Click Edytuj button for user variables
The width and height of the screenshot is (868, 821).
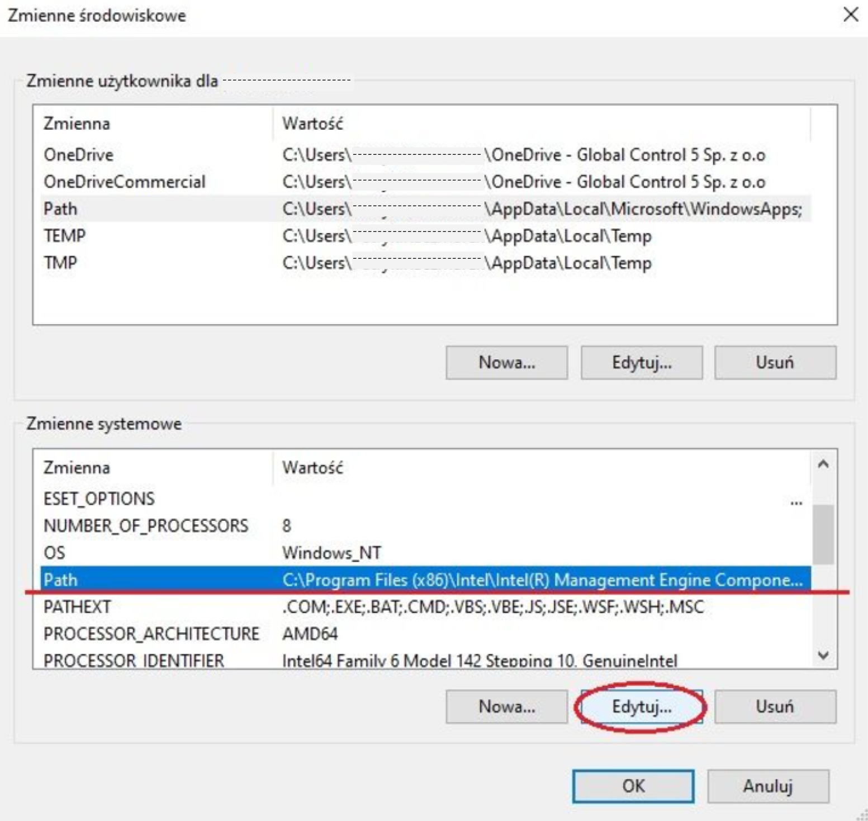(641, 363)
